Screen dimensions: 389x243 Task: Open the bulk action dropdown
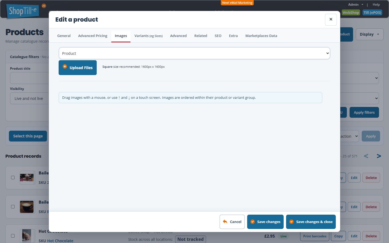[x=349, y=136]
